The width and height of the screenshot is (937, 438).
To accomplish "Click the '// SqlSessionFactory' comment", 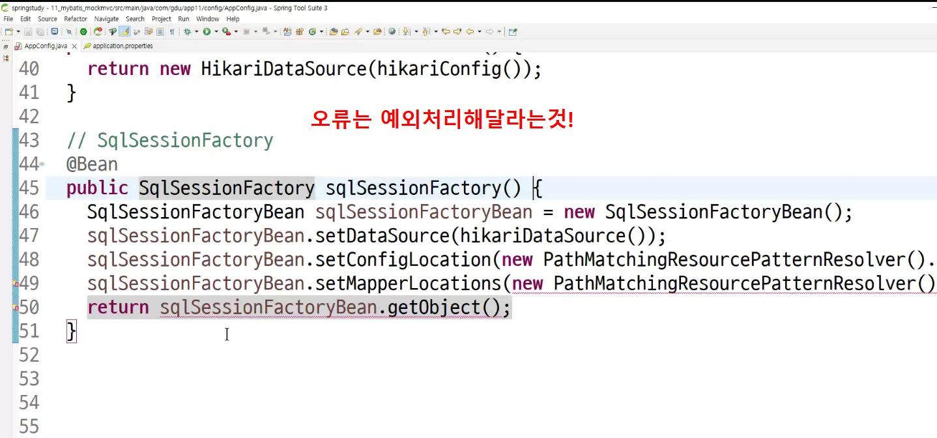I will [x=169, y=140].
